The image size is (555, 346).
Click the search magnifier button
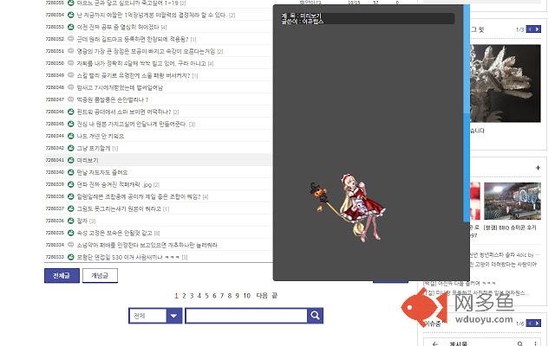coord(315,317)
